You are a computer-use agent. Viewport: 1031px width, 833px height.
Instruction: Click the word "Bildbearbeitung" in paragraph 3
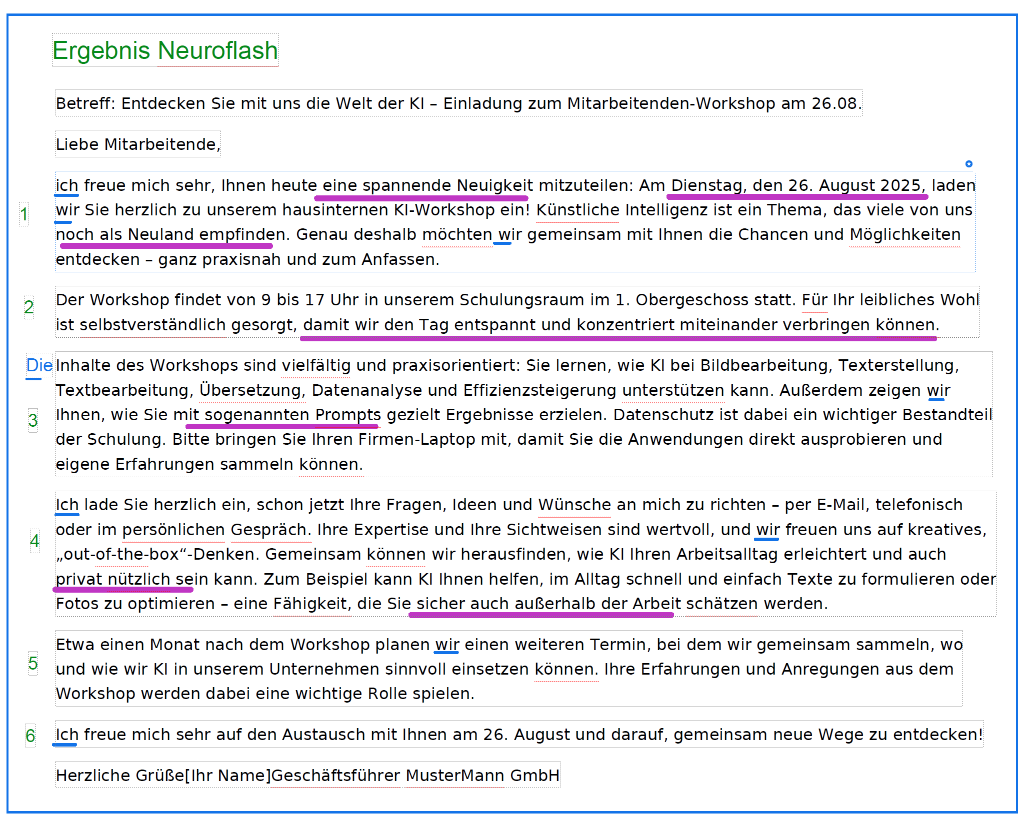tap(763, 365)
